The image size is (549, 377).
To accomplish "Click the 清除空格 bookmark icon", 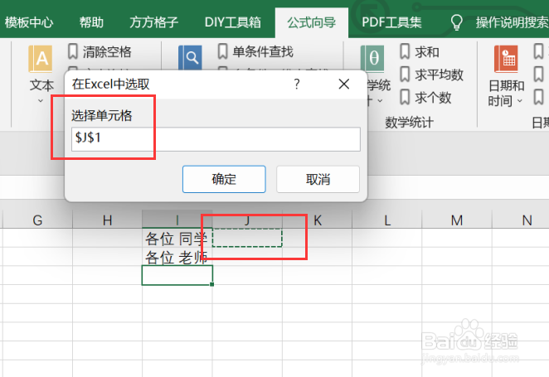I will (72, 51).
